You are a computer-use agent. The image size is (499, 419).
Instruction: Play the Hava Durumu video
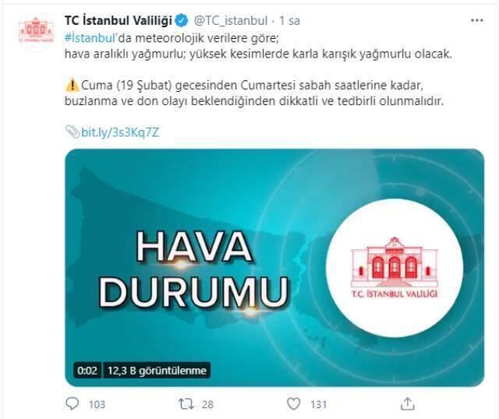click(274, 268)
